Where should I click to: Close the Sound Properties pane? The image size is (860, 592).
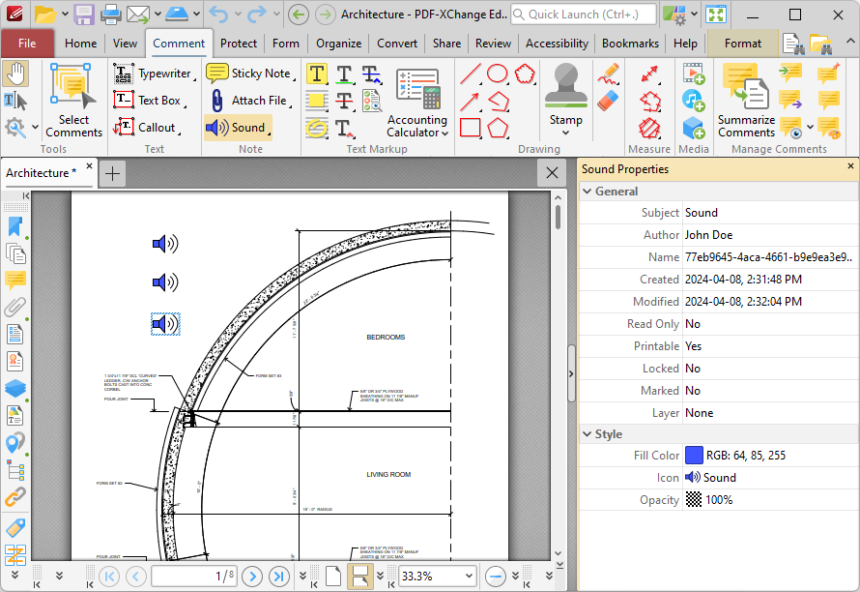[850, 165]
